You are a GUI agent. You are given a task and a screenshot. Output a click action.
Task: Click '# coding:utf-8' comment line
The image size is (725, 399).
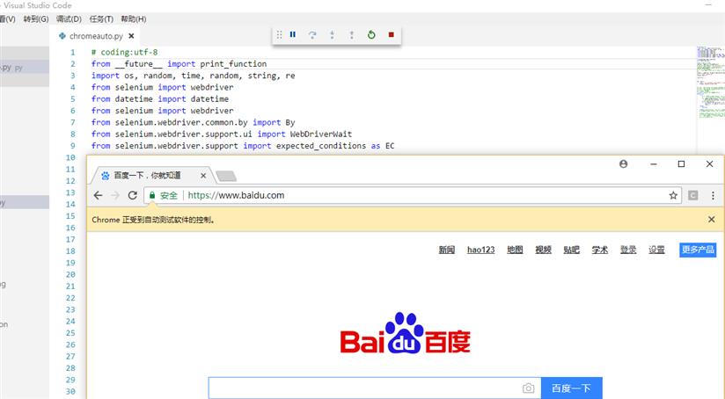124,52
